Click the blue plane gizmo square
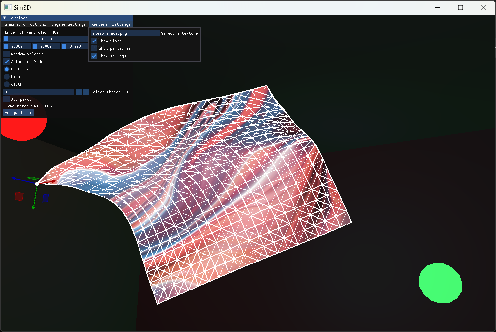The image size is (496, 332). 46,198
